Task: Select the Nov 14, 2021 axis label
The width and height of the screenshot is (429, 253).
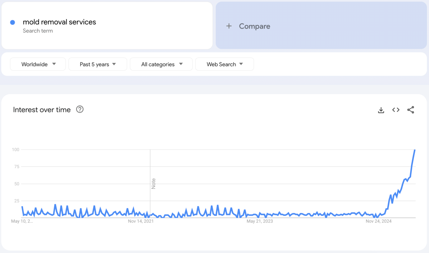Action: pyautogui.click(x=141, y=221)
